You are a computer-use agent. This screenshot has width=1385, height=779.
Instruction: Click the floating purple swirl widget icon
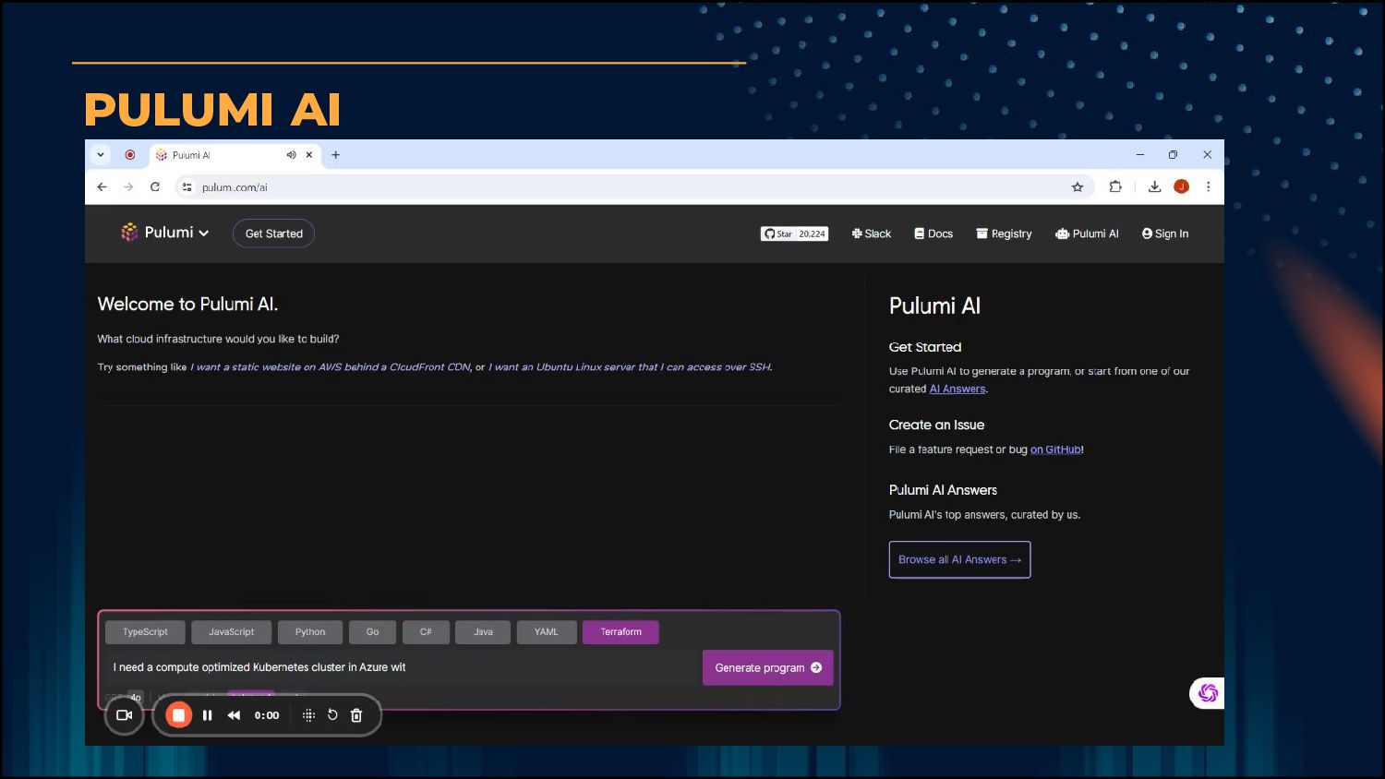pos(1208,693)
